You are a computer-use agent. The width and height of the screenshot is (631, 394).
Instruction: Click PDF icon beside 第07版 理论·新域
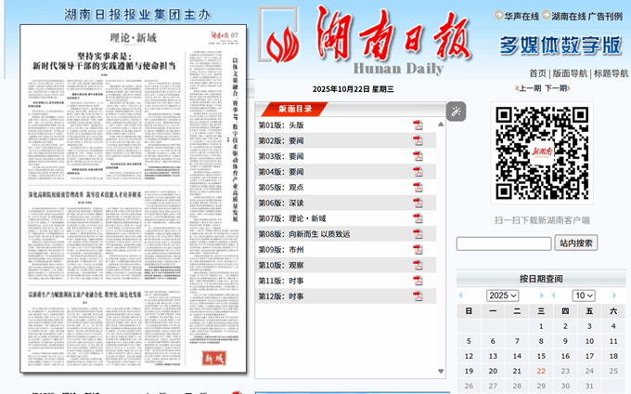[418, 218]
